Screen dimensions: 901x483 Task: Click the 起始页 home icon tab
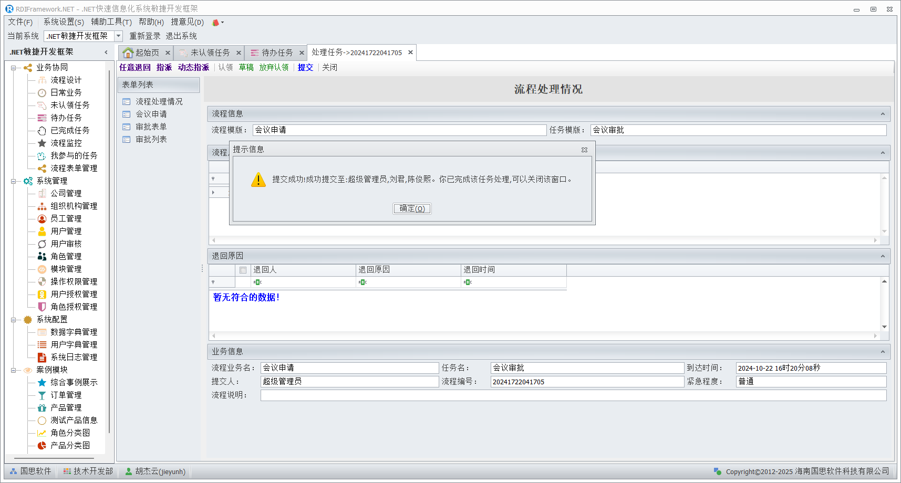coord(128,53)
